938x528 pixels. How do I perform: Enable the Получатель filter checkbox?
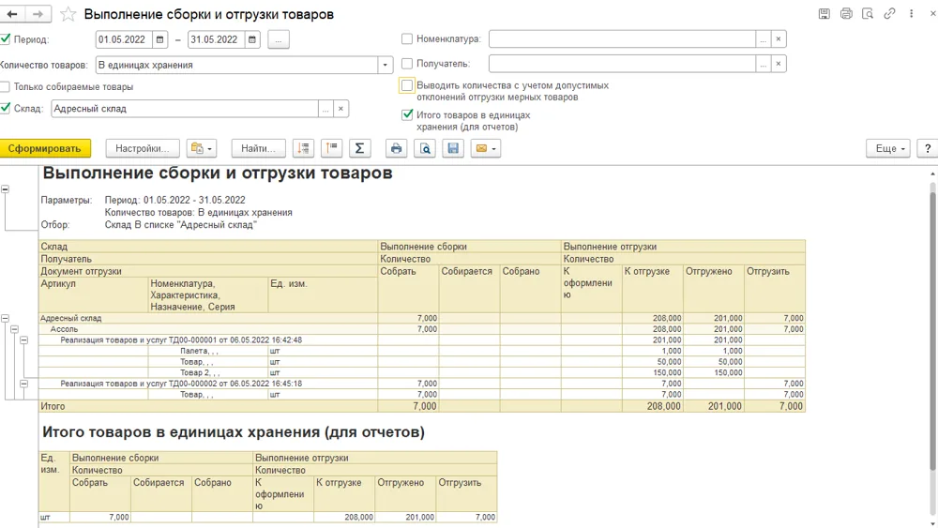point(407,64)
